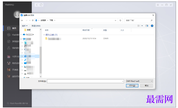Select the highlighted Downloads tree row
The image size is (178, 108).
[29, 56]
